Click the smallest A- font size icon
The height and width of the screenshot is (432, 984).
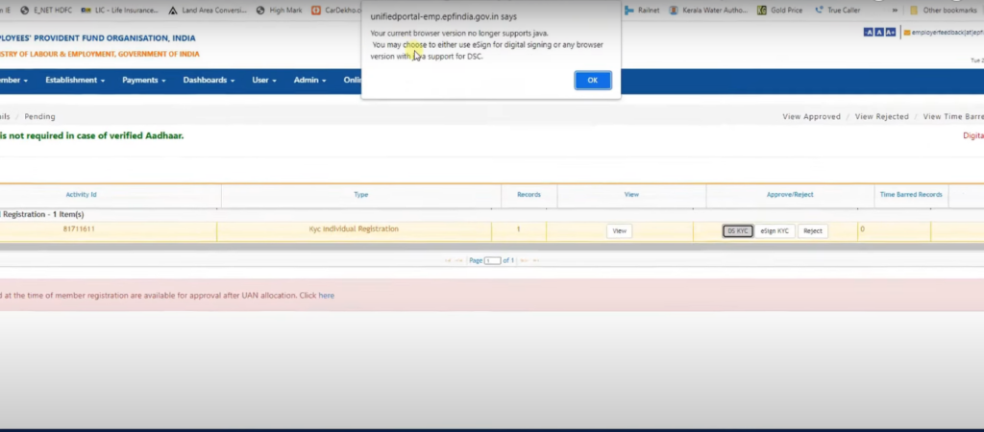tap(869, 32)
